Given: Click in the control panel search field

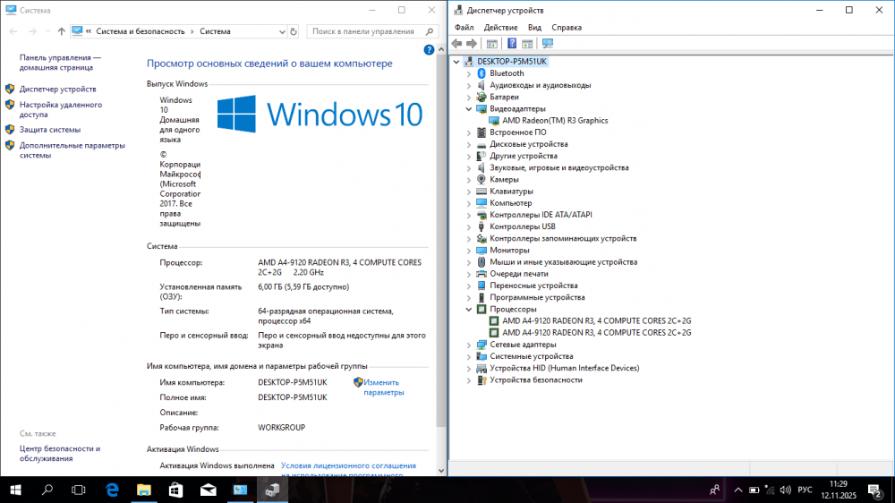Looking at the screenshot, I should (x=365, y=31).
